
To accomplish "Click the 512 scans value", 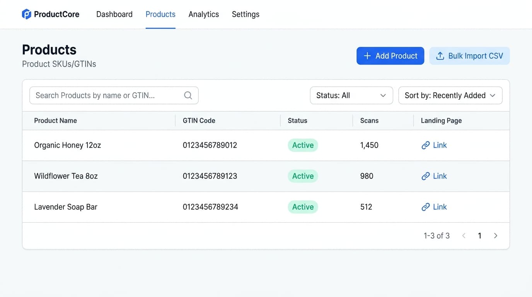I will [366, 207].
